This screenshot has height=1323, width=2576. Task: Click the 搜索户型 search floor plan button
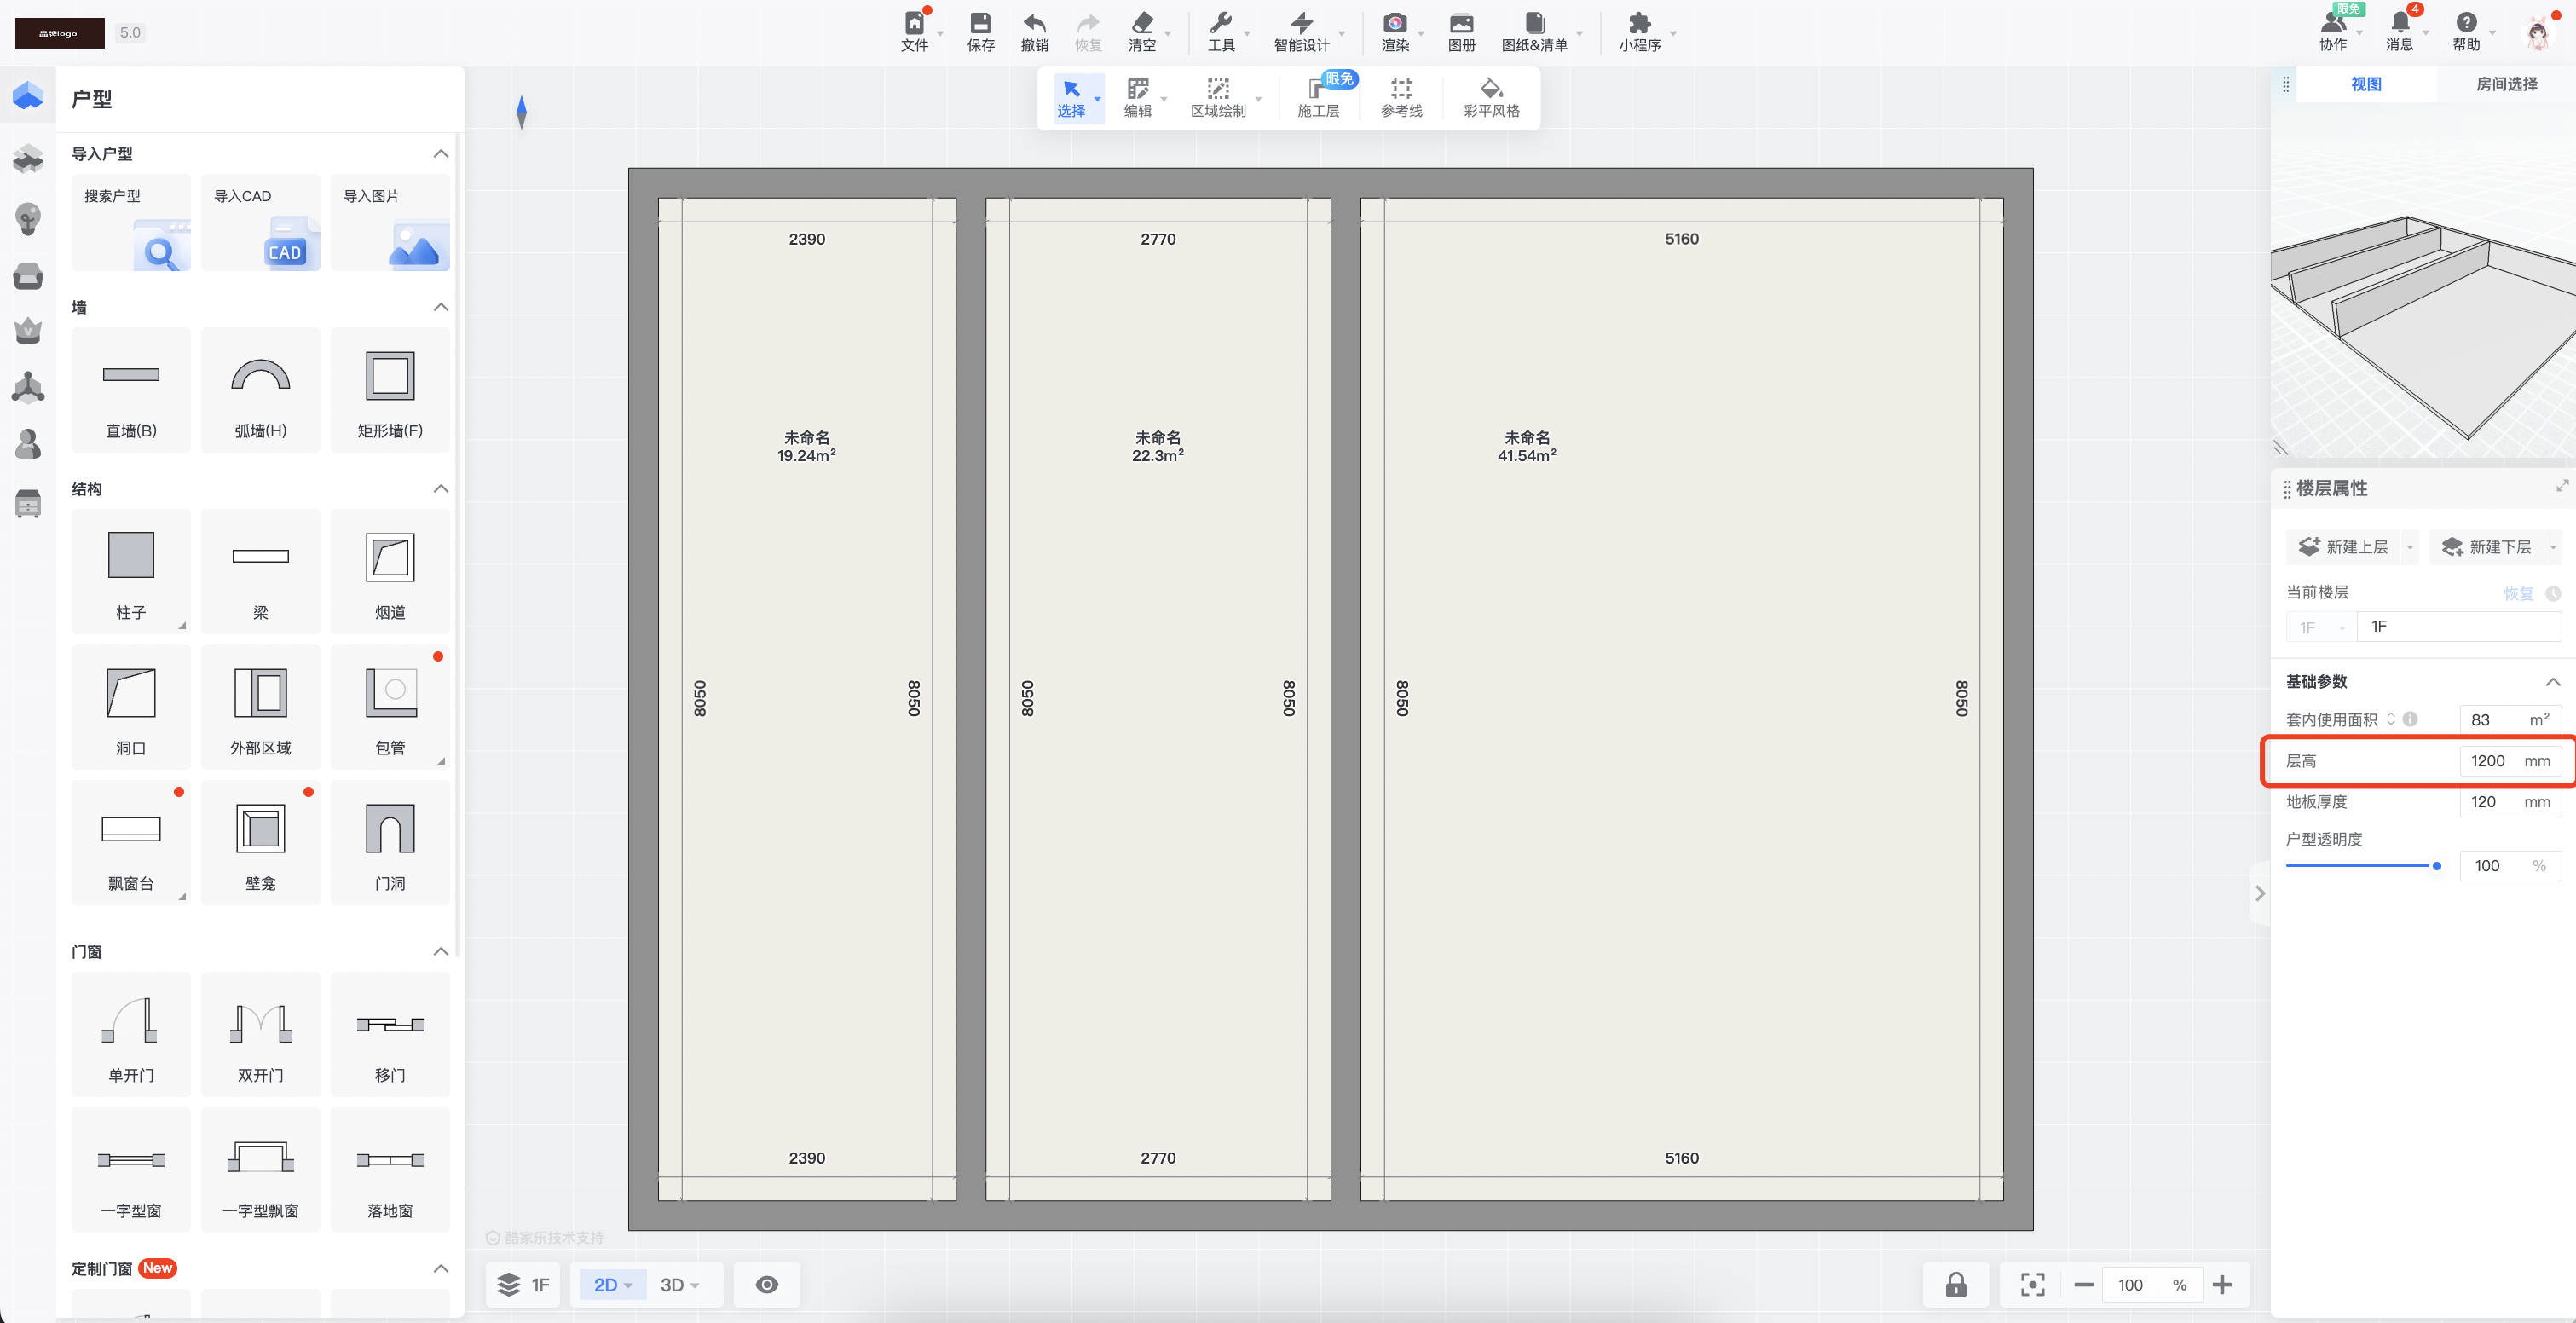click(x=131, y=223)
